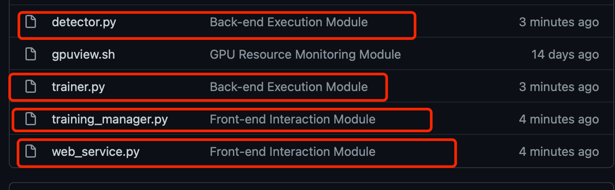
Task: Click the file icon beside trainer.py
Action: [x=30, y=86]
